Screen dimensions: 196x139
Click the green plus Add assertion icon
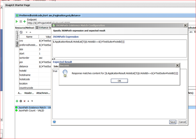click(x=17, y=101)
